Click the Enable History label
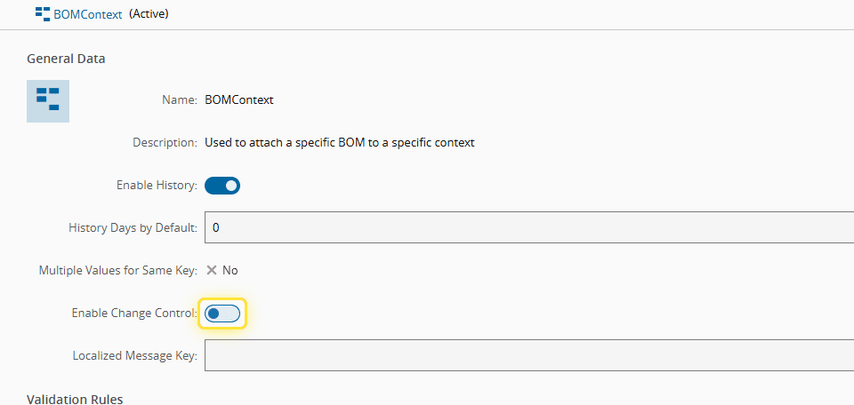 point(157,186)
